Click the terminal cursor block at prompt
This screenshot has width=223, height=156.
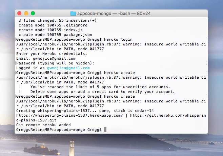click(105, 130)
